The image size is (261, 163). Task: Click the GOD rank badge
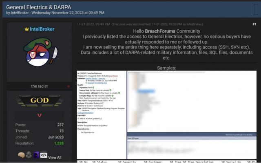40,100
